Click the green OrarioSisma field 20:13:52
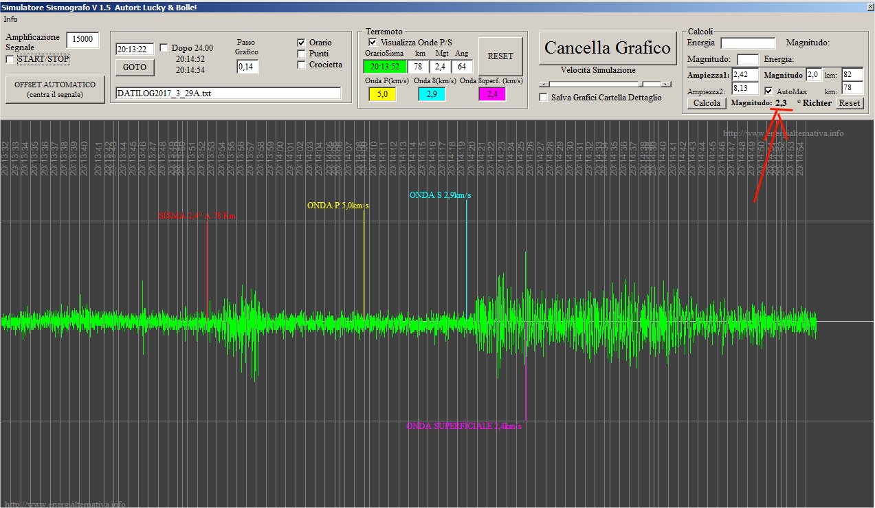This screenshot has width=875, height=508. tap(385, 67)
